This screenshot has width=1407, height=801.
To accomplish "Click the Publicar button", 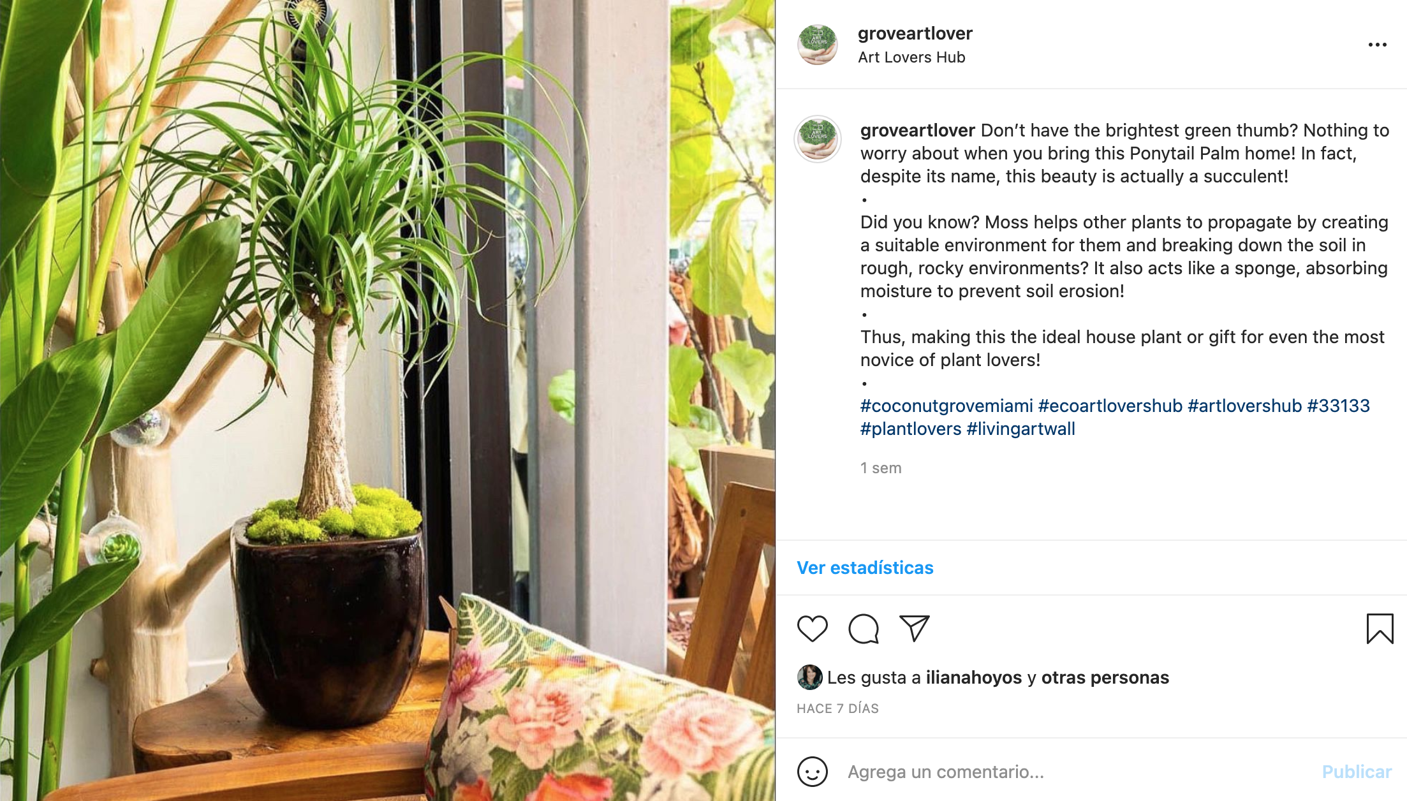I will pyautogui.click(x=1357, y=772).
